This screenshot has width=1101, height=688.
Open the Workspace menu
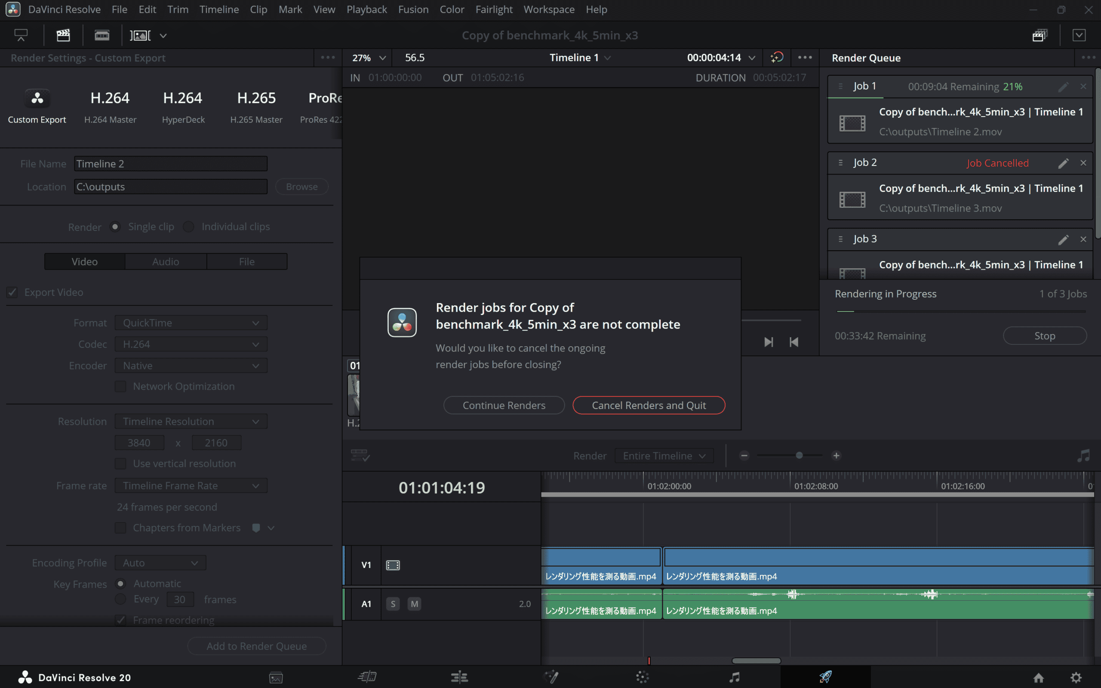tap(549, 9)
